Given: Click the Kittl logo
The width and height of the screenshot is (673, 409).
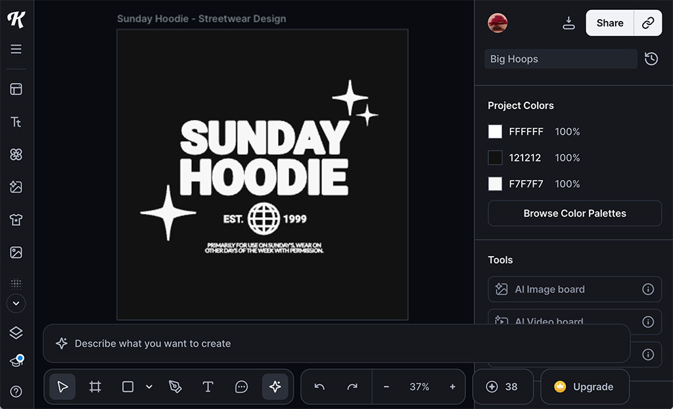Looking at the screenshot, I should tap(16, 19).
